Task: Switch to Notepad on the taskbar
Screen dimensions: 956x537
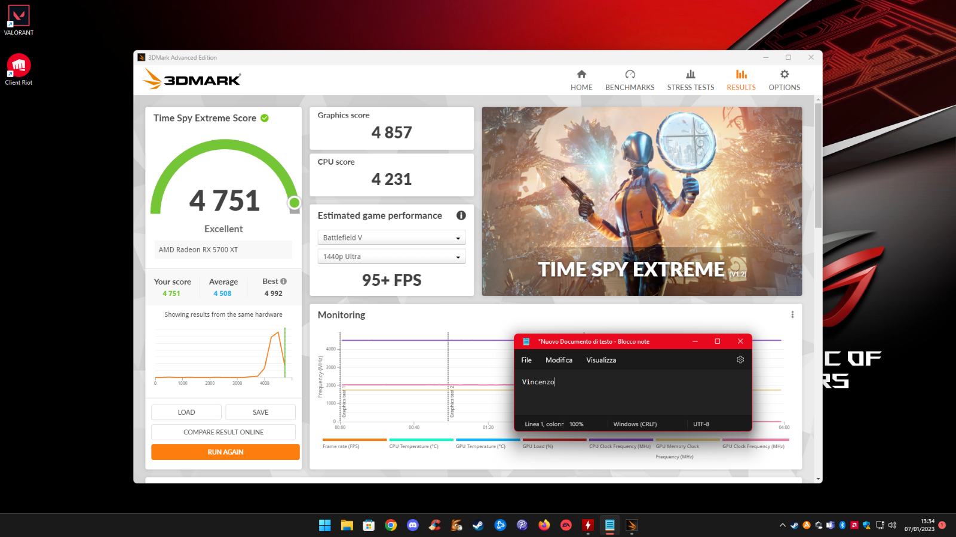Action: click(x=609, y=525)
